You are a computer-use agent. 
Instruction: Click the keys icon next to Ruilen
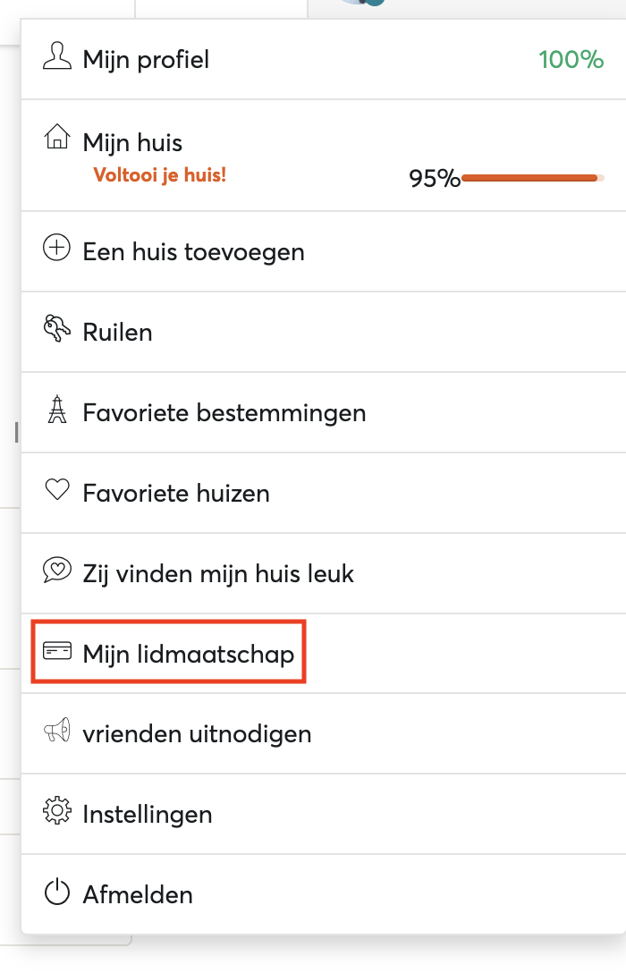coord(56,328)
